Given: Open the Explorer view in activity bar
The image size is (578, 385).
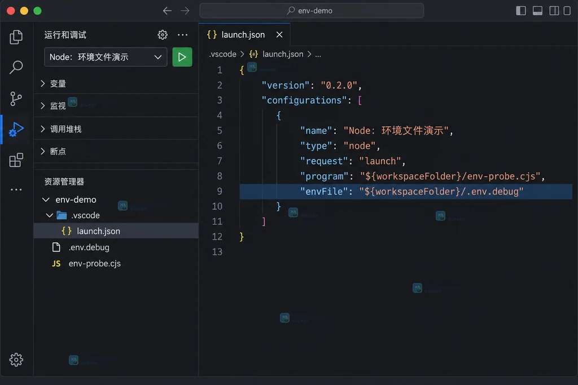Looking at the screenshot, I should coord(16,37).
